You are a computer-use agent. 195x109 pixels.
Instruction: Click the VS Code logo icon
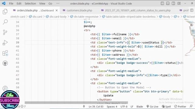pos(4,3)
